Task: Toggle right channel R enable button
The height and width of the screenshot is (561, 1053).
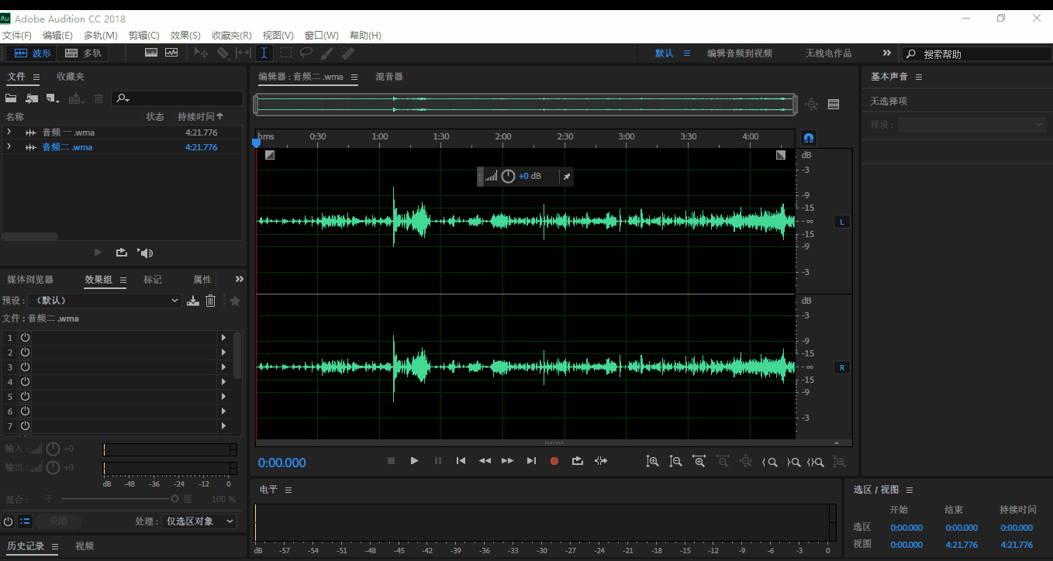Action: 842,367
